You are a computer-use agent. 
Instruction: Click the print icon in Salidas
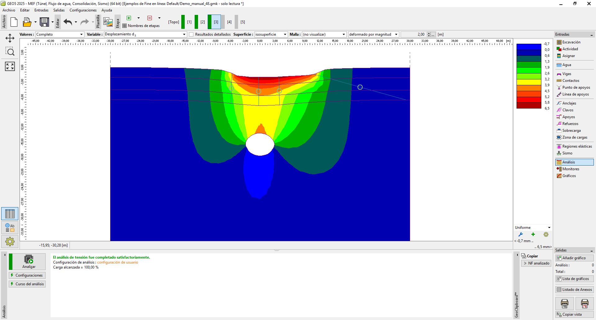564,304
